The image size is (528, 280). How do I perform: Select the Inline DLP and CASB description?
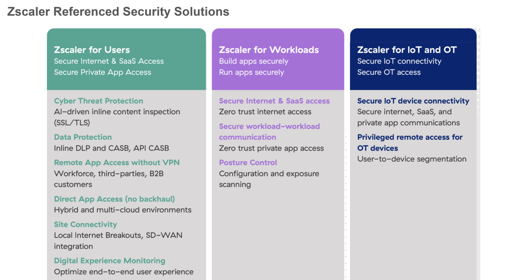click(111, 148)
